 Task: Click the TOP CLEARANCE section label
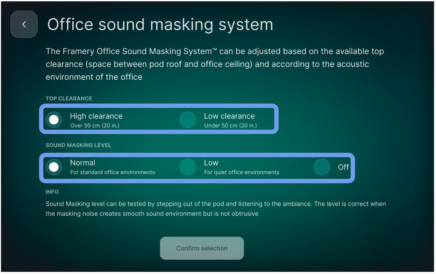tap(69, 99)
